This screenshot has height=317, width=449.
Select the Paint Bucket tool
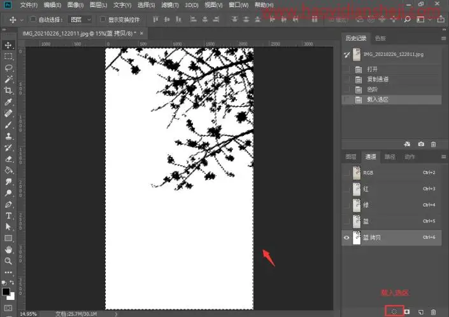pyautogui.click(x=8, y=170)
